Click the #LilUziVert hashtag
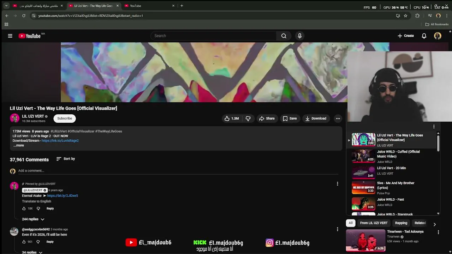Screen dimensions: 452x254 [59, 131]
